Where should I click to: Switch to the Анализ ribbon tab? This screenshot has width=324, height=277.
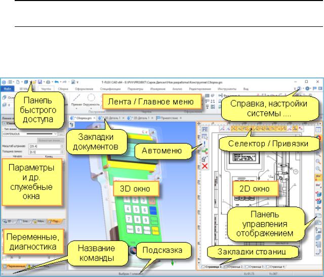177,89
